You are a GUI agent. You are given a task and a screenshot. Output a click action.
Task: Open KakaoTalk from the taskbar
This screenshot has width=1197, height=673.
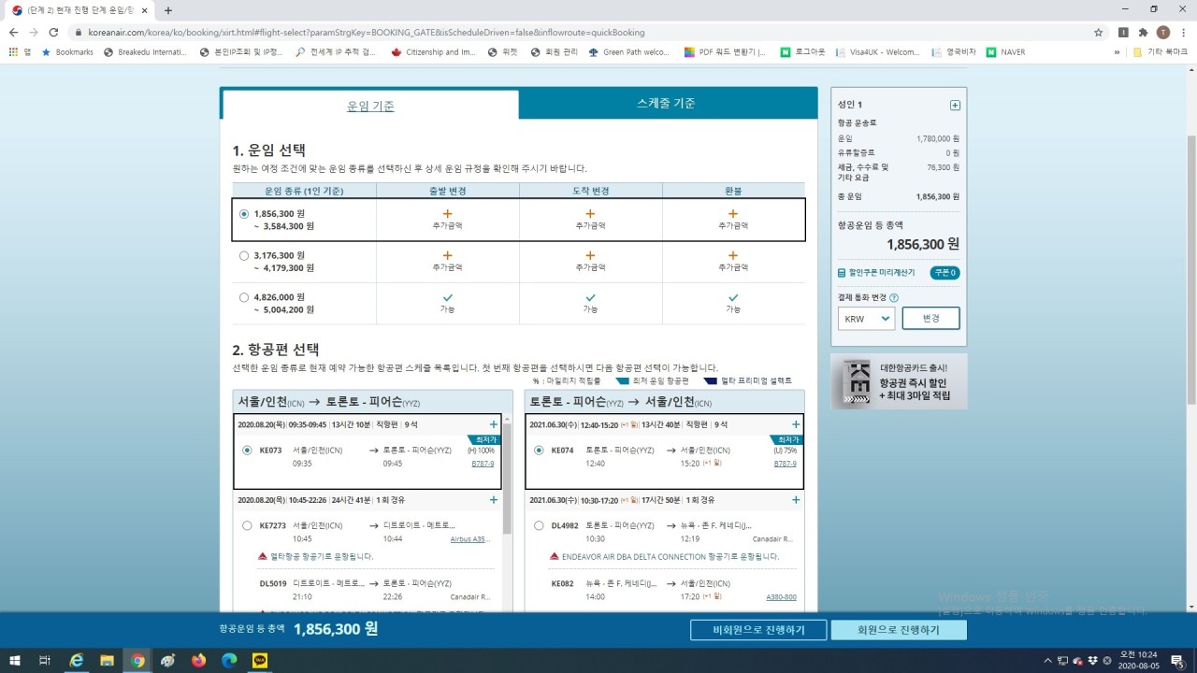[260, 661]
